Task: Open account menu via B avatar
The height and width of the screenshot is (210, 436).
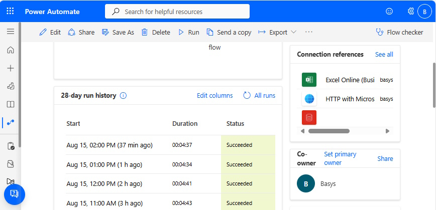Action: (424, 12)
